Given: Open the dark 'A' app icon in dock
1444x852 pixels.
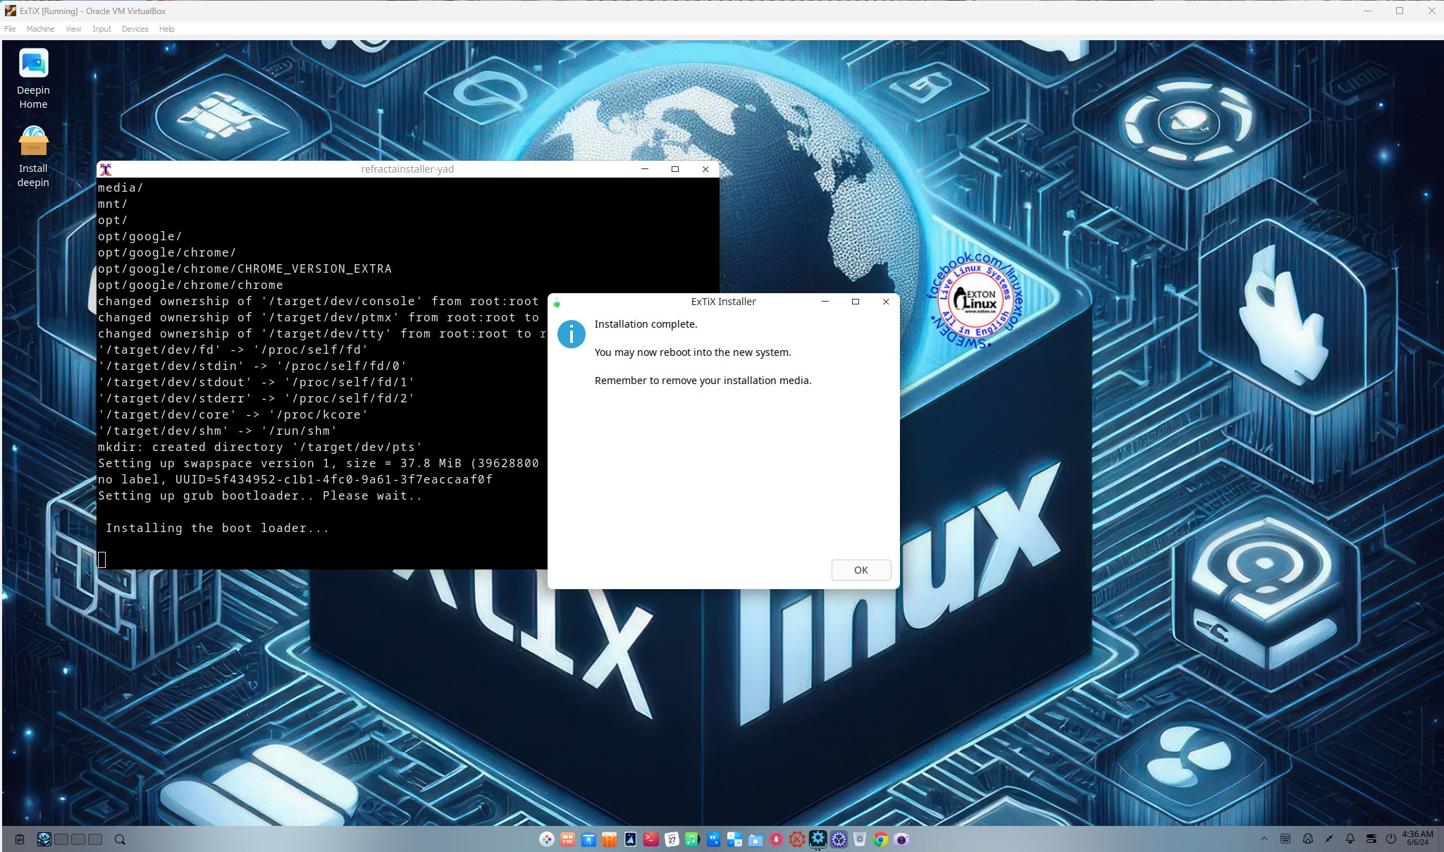Looking at the screenshot, I should [630, 839].
